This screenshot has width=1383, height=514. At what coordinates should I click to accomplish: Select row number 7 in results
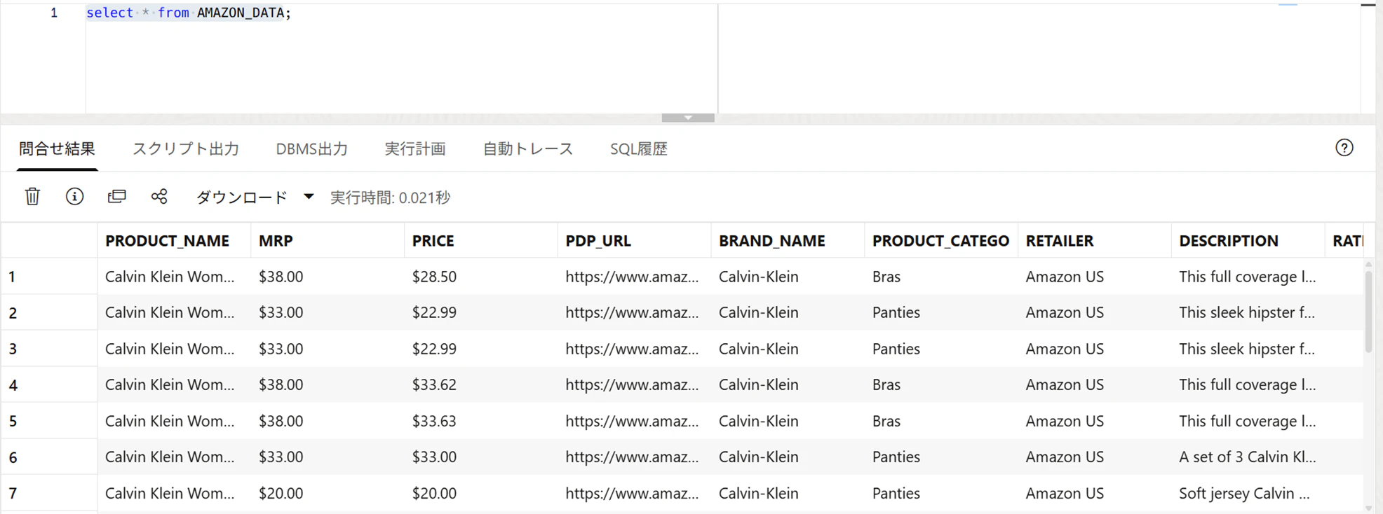(49, 493)
